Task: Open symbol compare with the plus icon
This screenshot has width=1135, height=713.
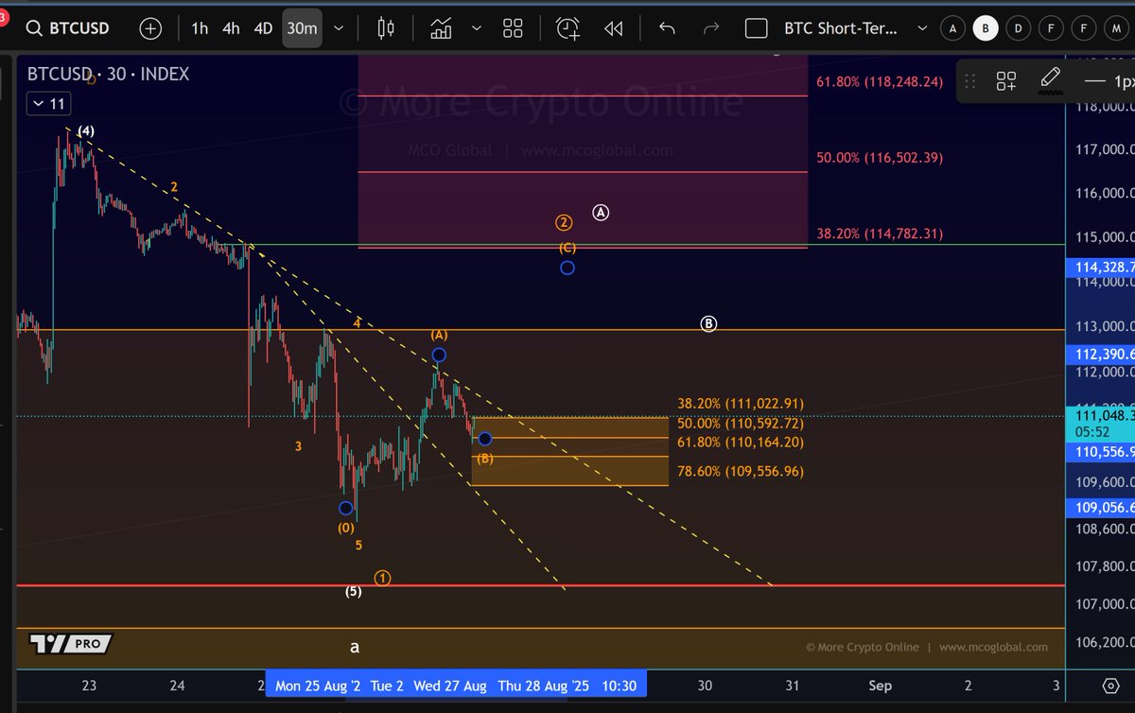Action: coord(150,28)
